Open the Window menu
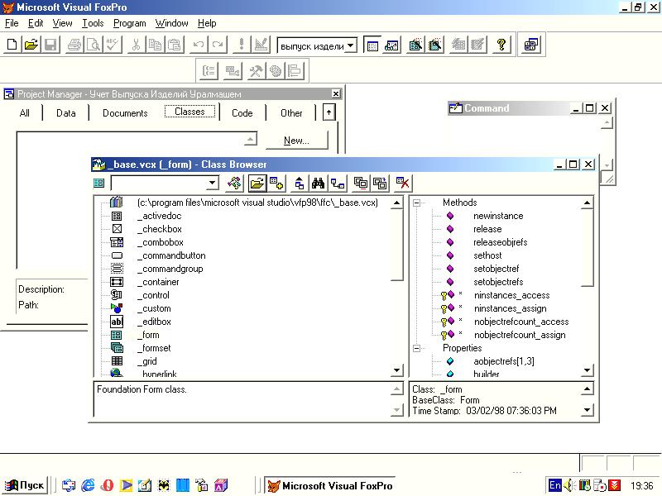 [171, 23]
